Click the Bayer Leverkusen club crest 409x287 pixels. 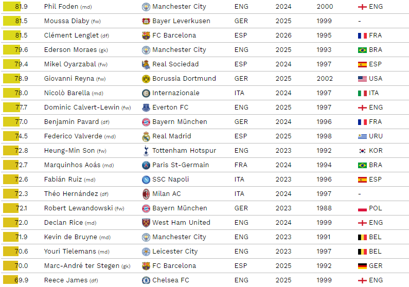pos(146,21)
